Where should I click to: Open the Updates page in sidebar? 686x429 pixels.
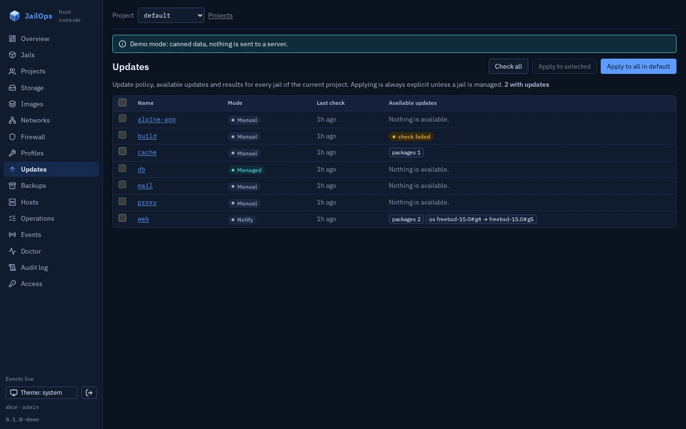(x=51, y=169)
